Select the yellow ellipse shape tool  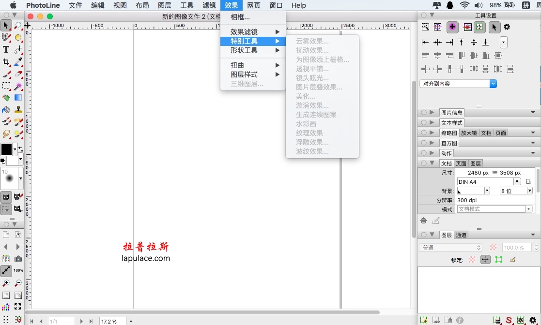tap(18, 37)
